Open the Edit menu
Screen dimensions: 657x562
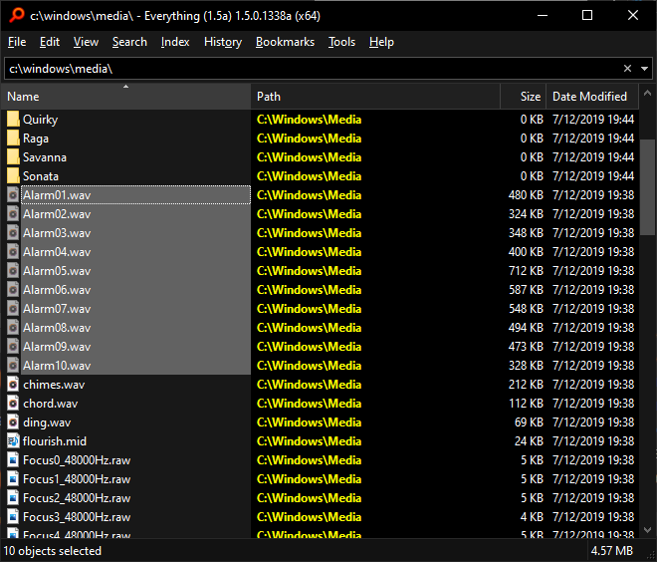(x=50, y=42)
